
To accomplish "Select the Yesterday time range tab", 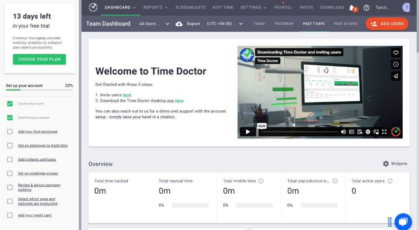I will point(284,24).
